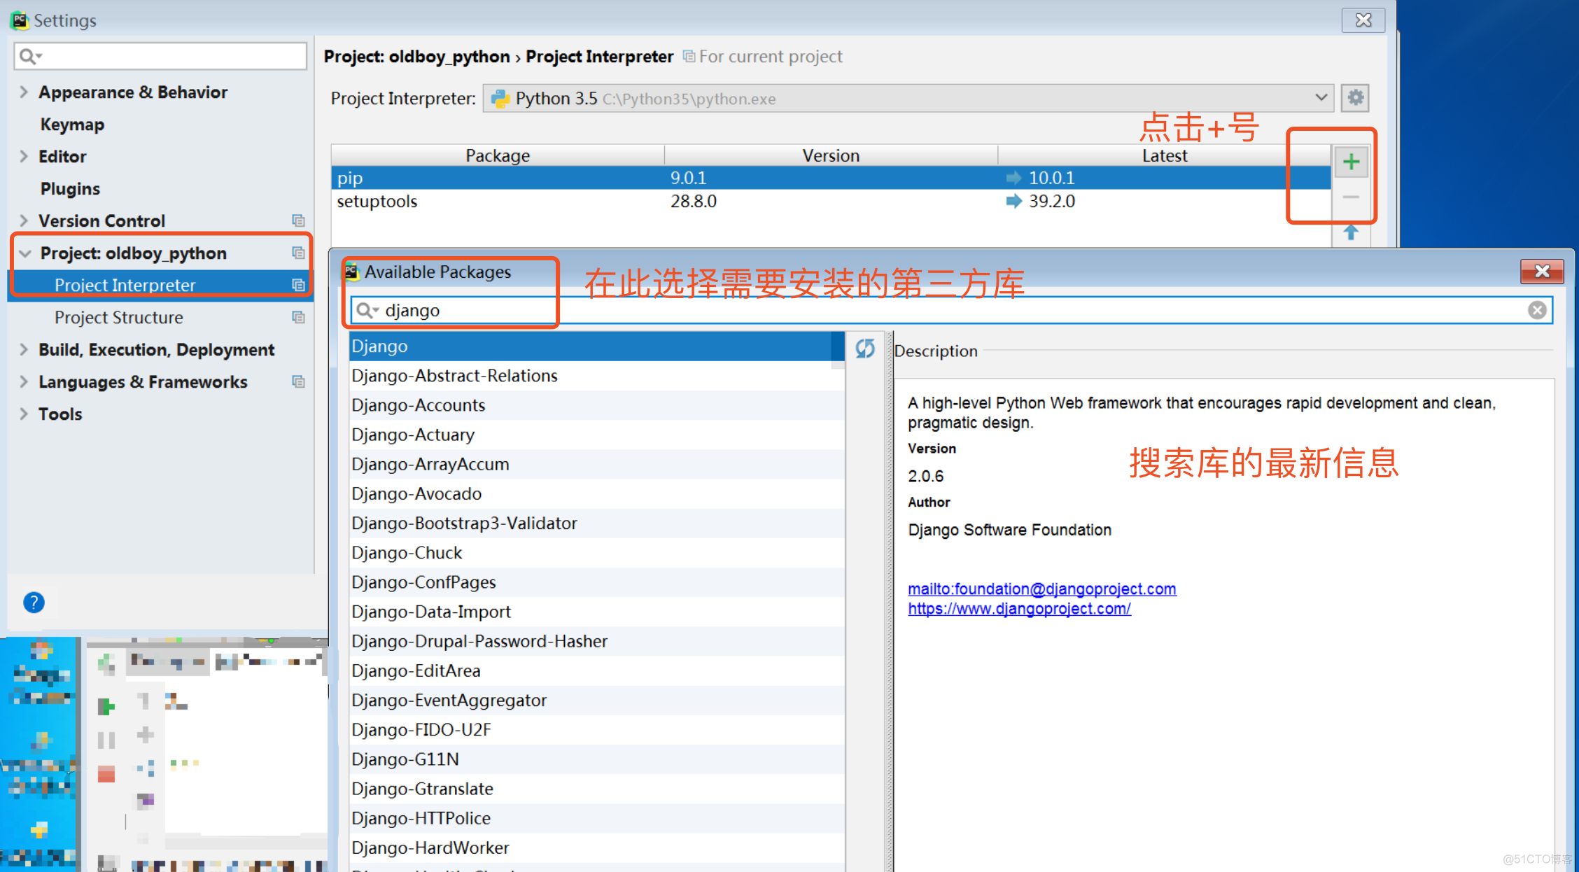The height and width of the screenshot is (872, 1579).
Task: Click the close X icon on Available Packages dialog
Action: tap(1541, 272)
